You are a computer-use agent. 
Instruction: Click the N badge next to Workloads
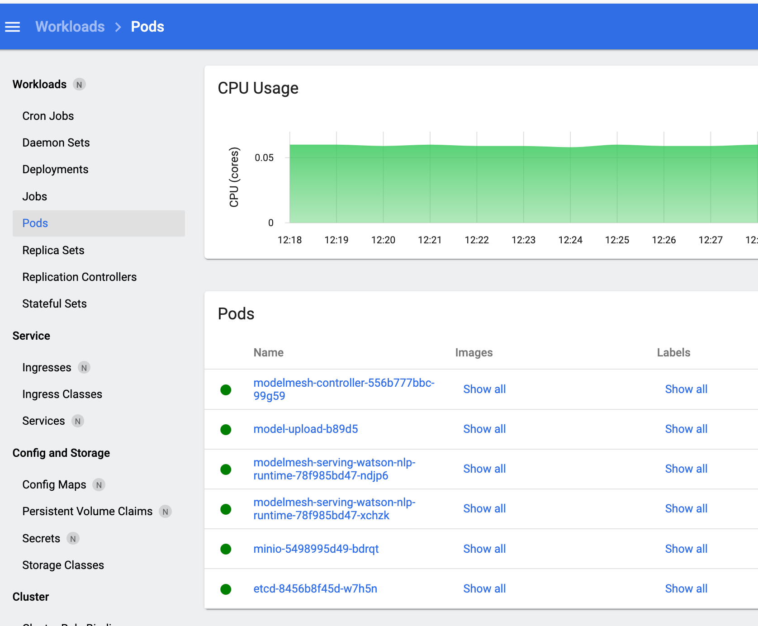80,84
